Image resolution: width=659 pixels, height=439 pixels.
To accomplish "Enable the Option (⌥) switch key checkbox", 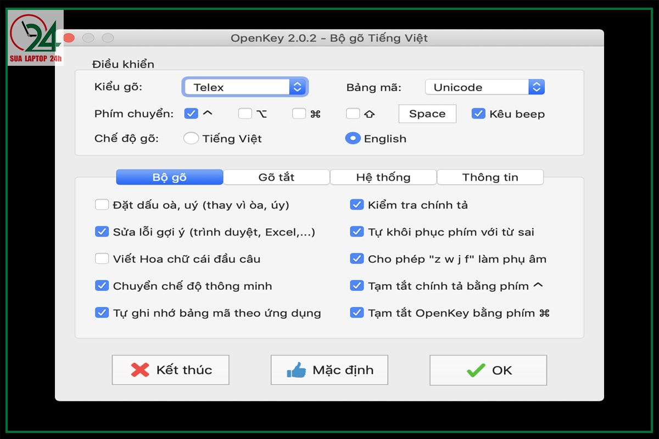I will point(245,114).
